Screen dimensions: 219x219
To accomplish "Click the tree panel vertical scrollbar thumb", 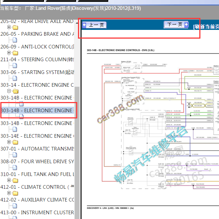I will (x=77, y=152).
